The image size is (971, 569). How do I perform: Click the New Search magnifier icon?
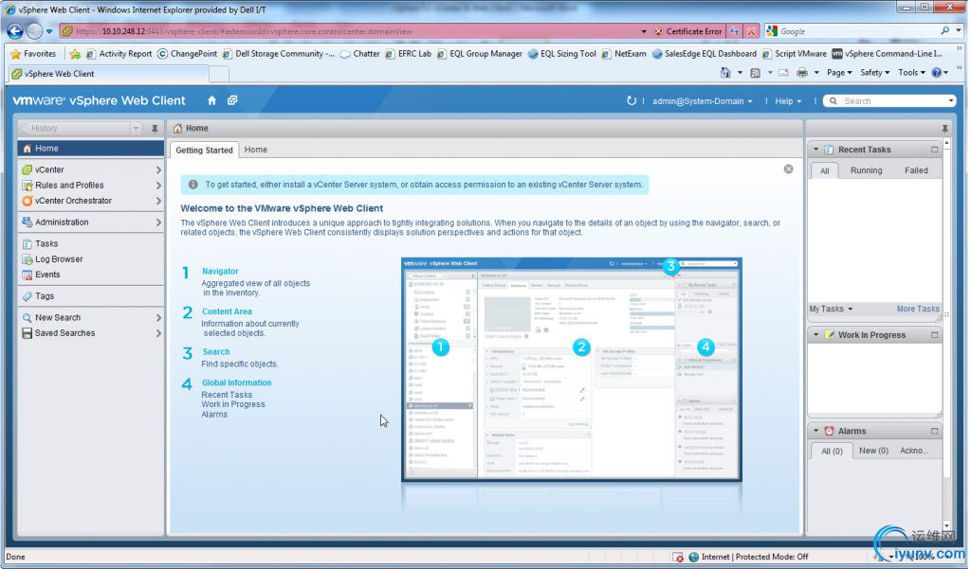27,317
